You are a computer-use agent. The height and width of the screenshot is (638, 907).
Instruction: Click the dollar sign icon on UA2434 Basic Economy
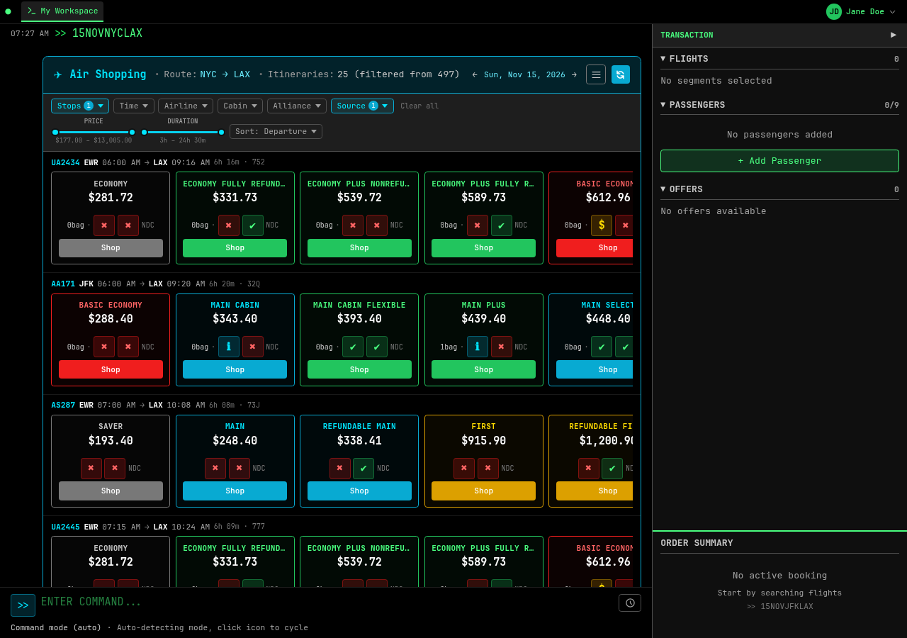602,225
